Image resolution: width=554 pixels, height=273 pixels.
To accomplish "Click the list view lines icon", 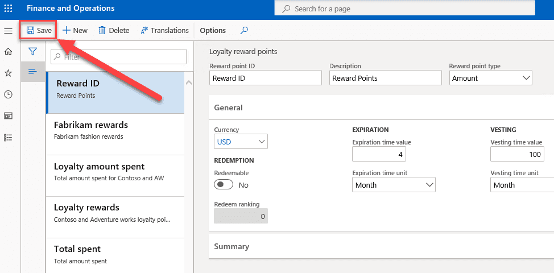I will click(33, 71).
